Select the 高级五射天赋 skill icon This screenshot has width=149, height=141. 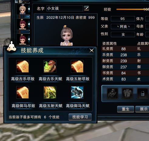point(50,92)
